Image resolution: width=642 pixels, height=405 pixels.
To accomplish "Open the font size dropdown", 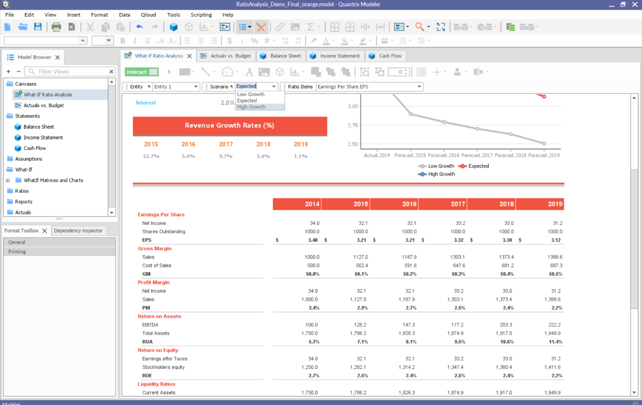I will [109, 41].
